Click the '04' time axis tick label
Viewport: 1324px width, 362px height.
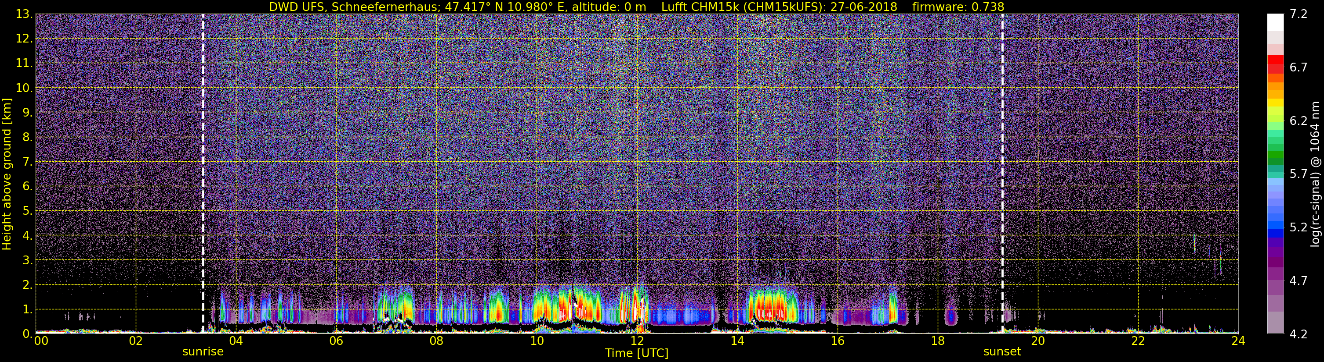click(236, 341)
